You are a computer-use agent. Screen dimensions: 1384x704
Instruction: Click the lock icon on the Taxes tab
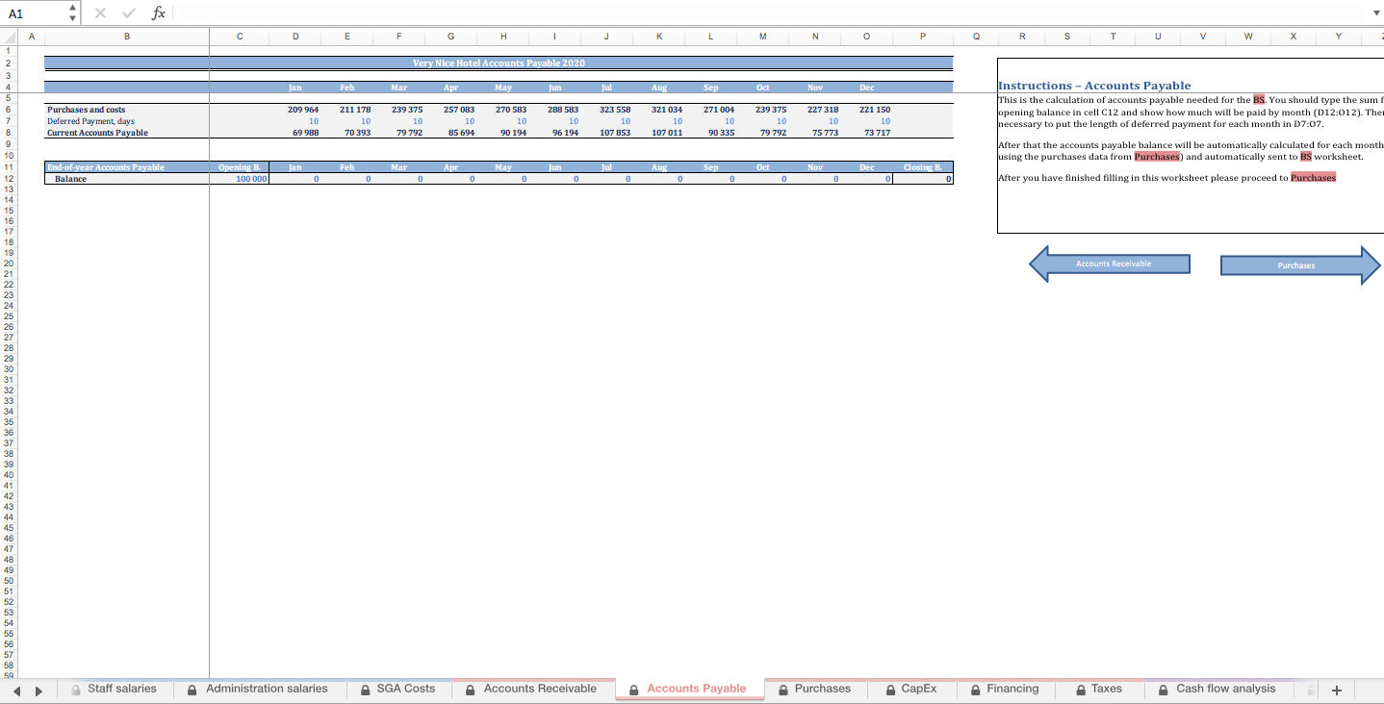coord(1081,689)
